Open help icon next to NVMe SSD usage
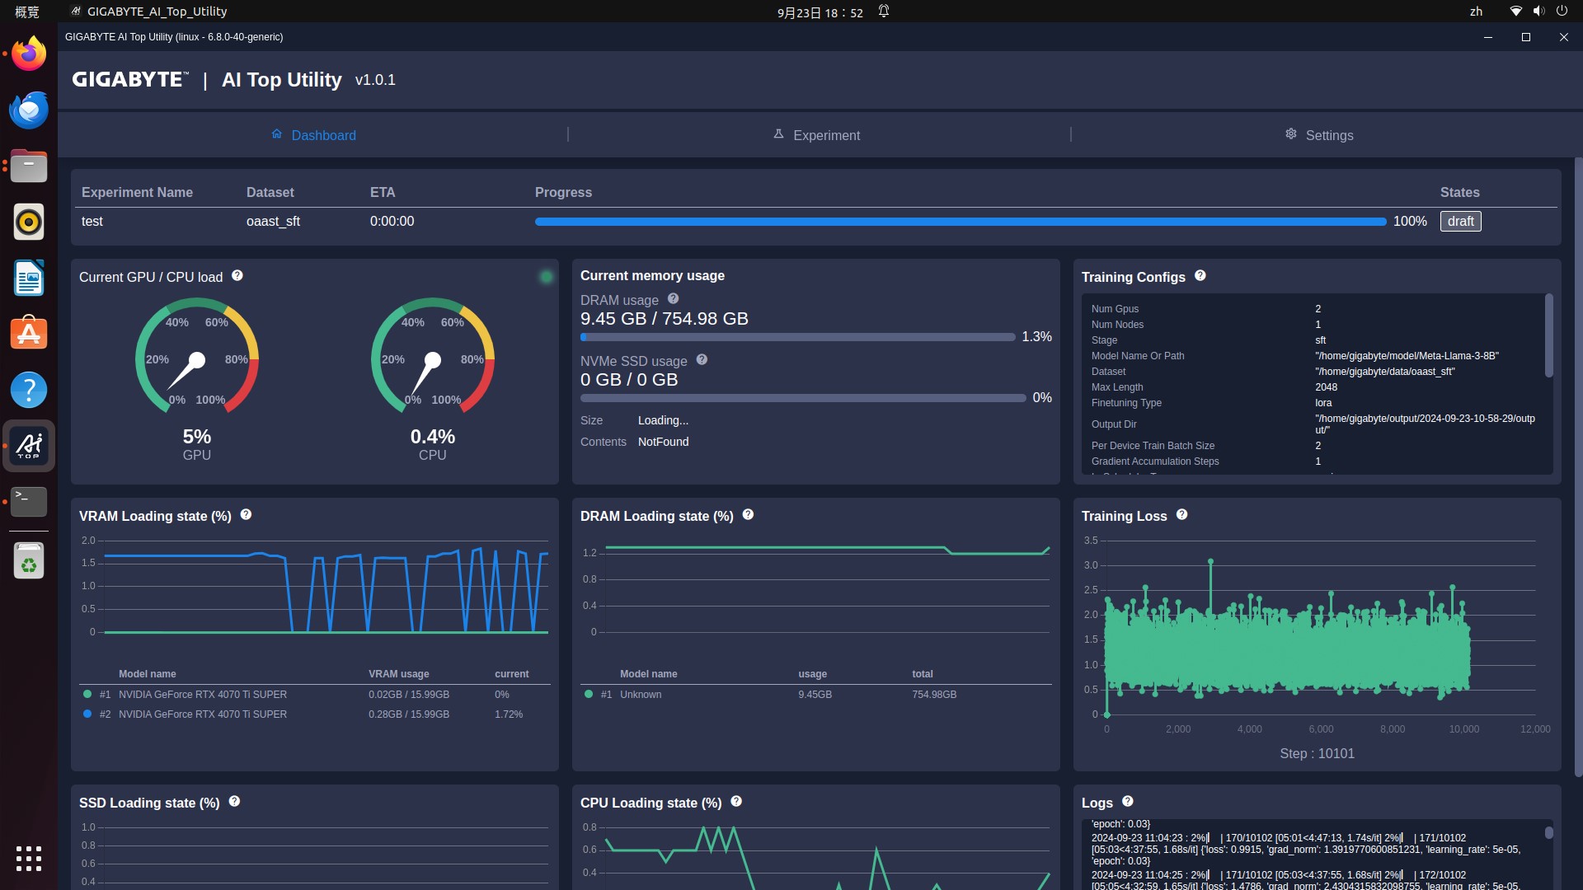 point(702,360)
